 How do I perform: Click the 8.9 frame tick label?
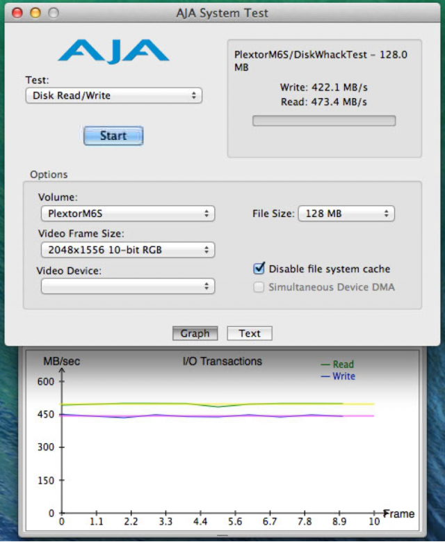pos(339,522)
